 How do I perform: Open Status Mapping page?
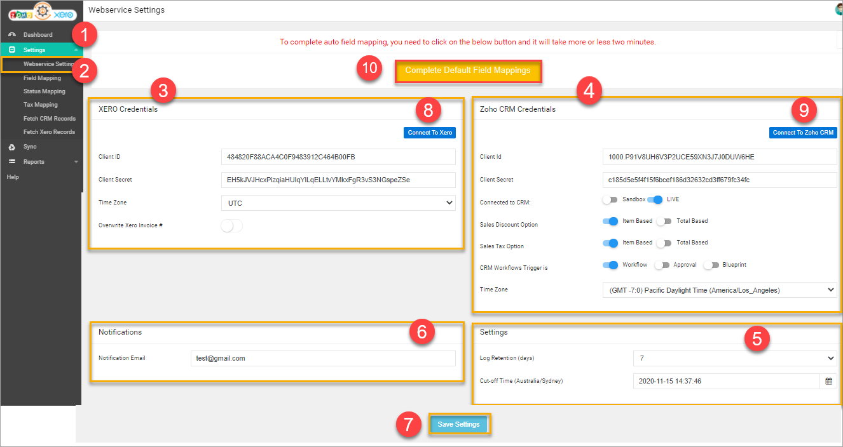click(x=44, y=91)
